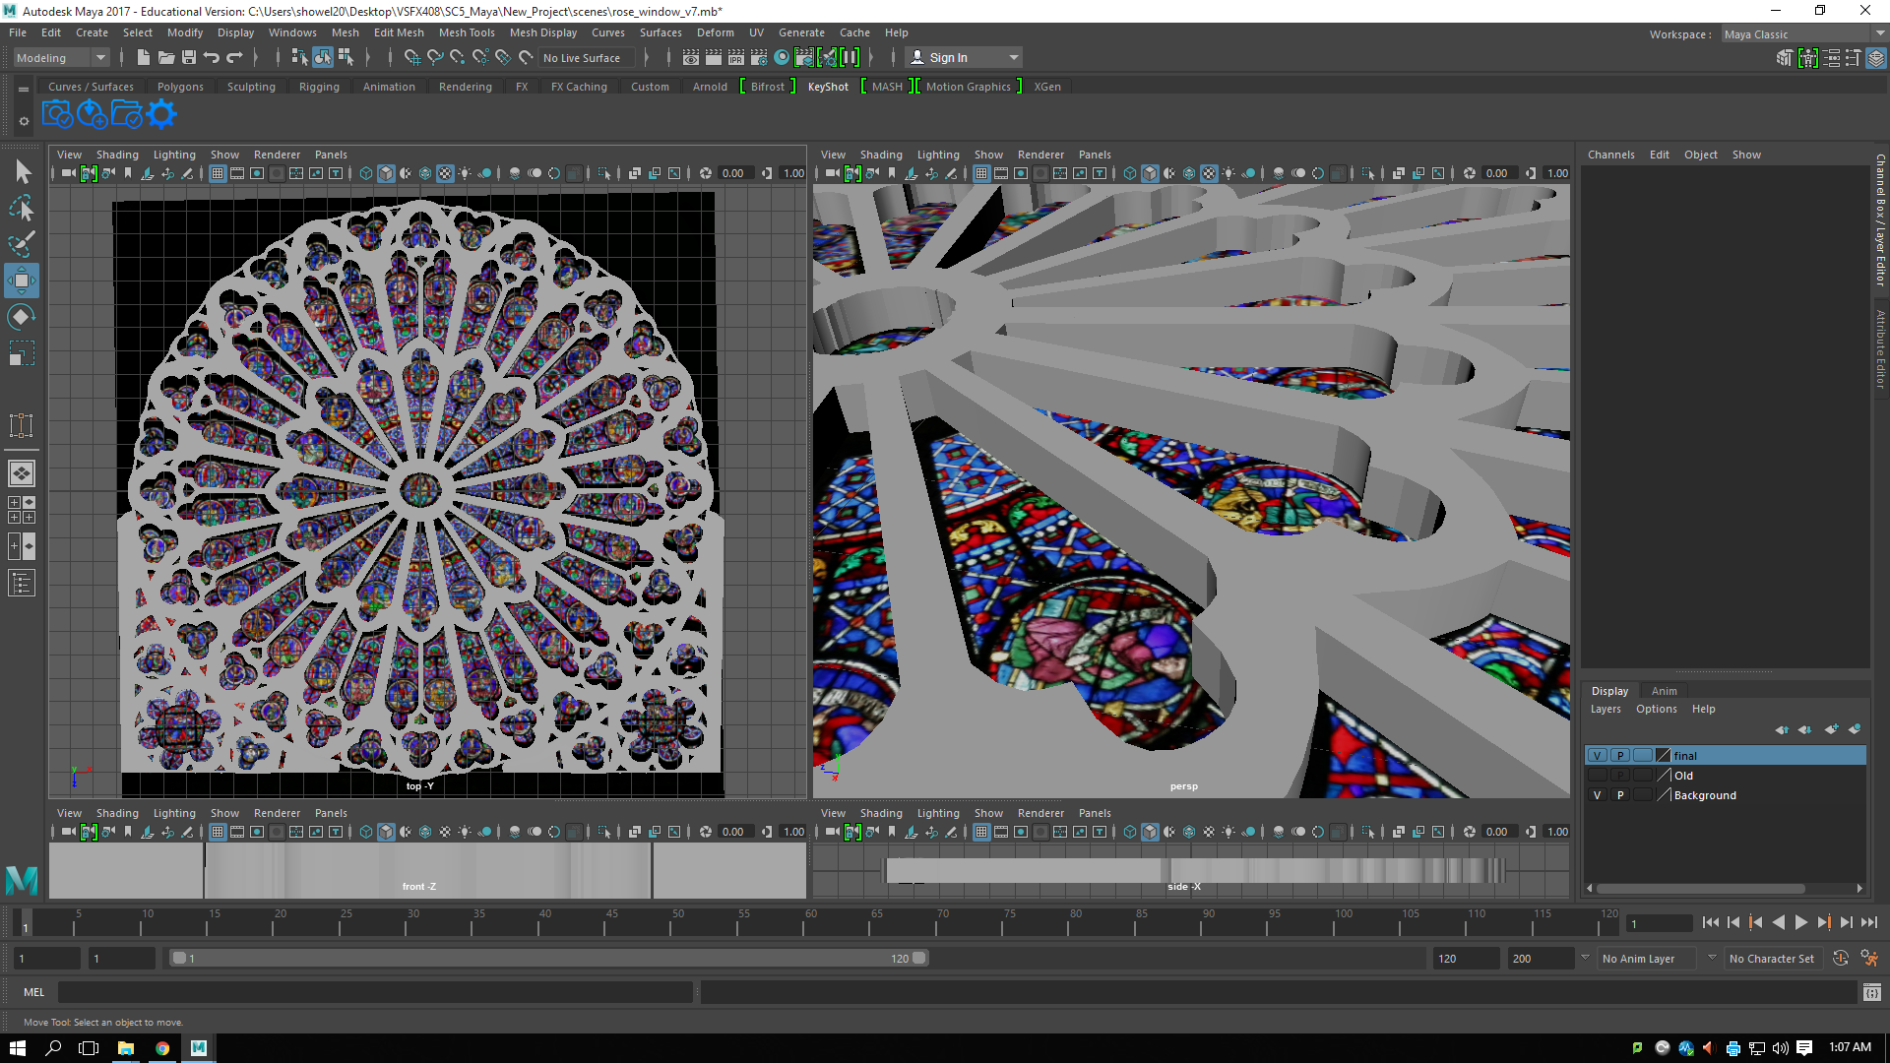Open shelf tab list menu
This screenshot has height=1063, width=1890.
(24, 90)
